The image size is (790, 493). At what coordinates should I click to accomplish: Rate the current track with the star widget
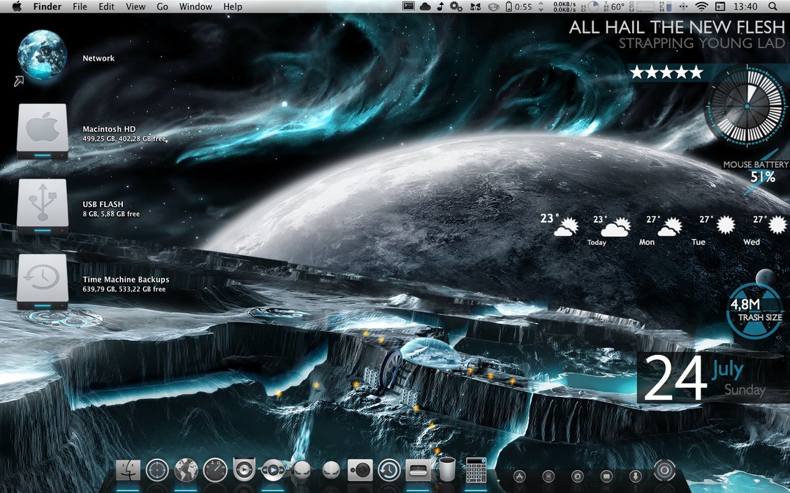pos(666,72)
